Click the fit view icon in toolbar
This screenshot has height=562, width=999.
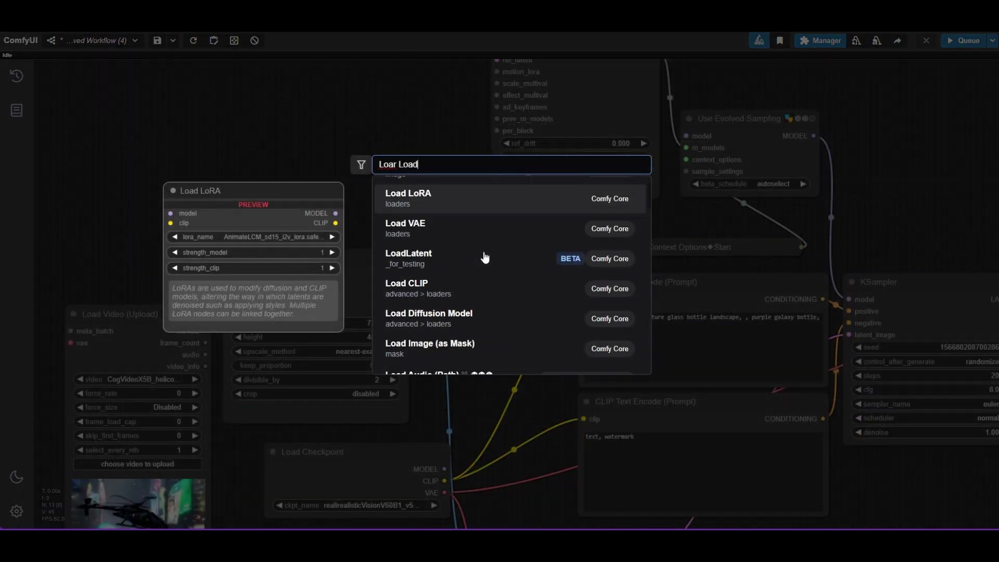pyautogui.click(x=234, y=41)
